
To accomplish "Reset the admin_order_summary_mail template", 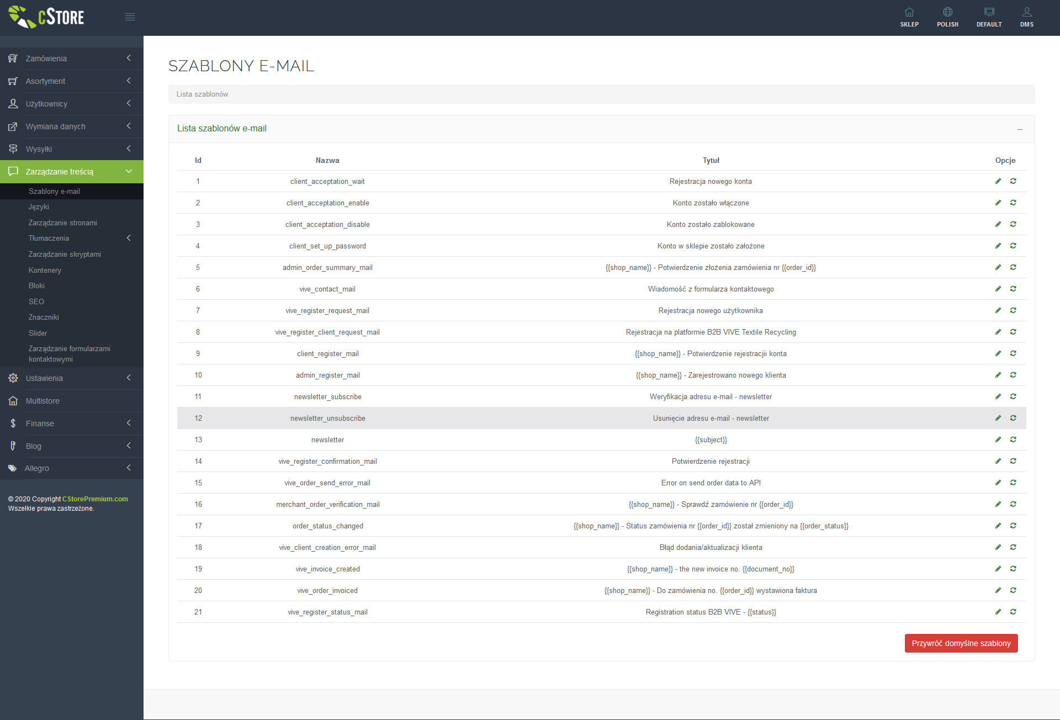I will pos(1013,267).
